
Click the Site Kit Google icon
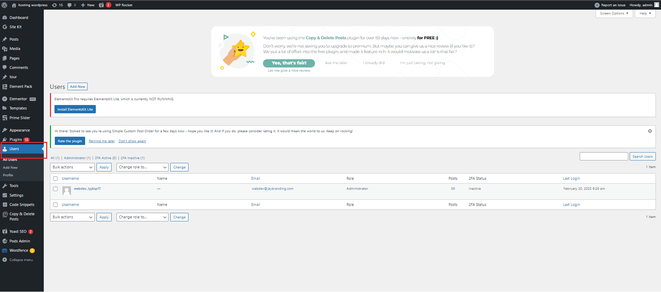pos(5,27)
